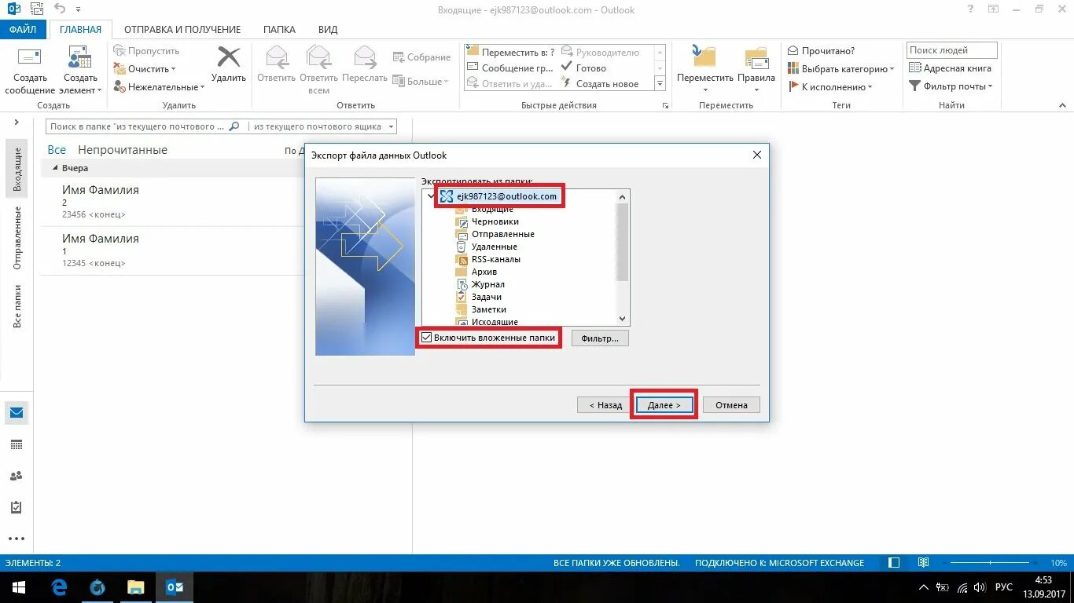Click the Move folder icon

704,57
